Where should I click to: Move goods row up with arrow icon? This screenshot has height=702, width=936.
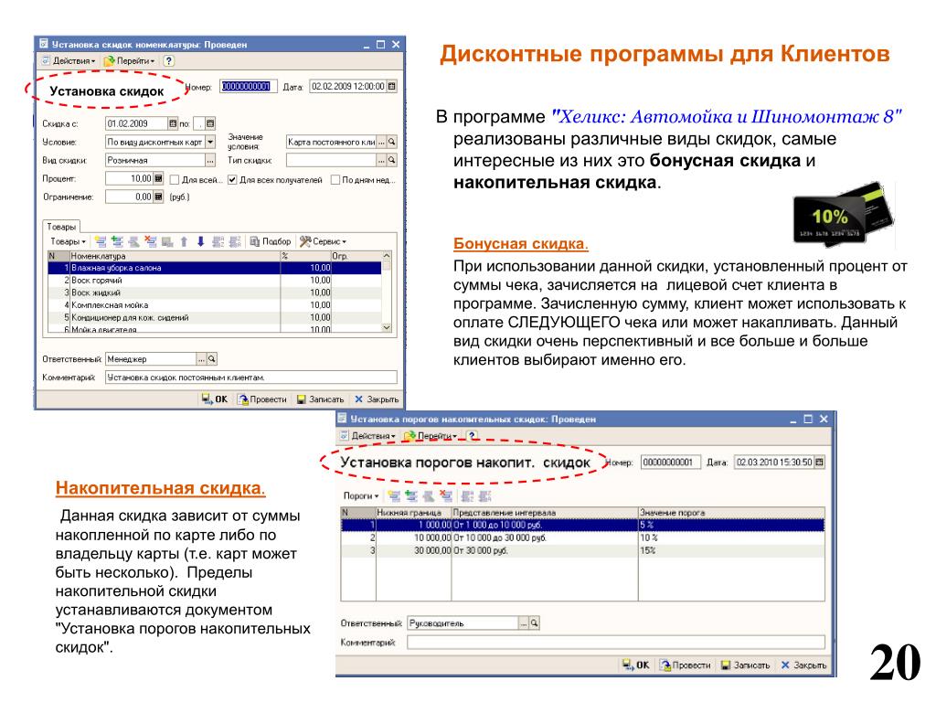coord(184,241)
